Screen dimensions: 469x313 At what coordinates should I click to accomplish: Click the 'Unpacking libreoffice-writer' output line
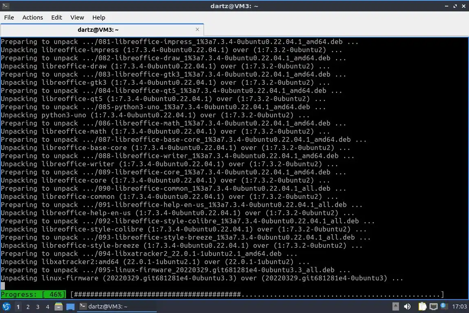(169, 164)
